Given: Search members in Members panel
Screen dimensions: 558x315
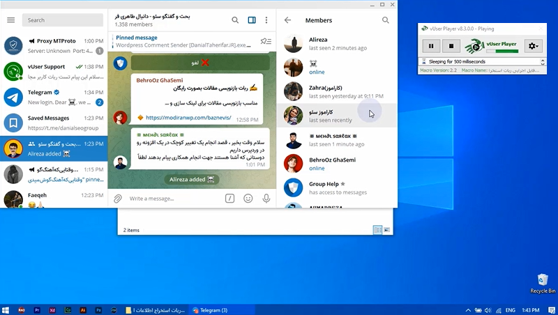Looking at the screenshot, I should (x=386, y=20).
